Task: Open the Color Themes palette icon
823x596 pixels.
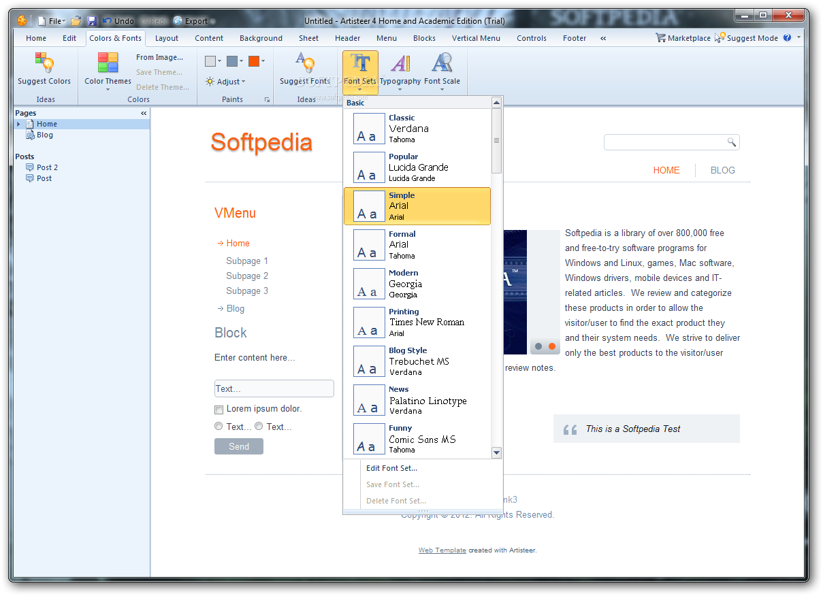Action: (108, 63)
